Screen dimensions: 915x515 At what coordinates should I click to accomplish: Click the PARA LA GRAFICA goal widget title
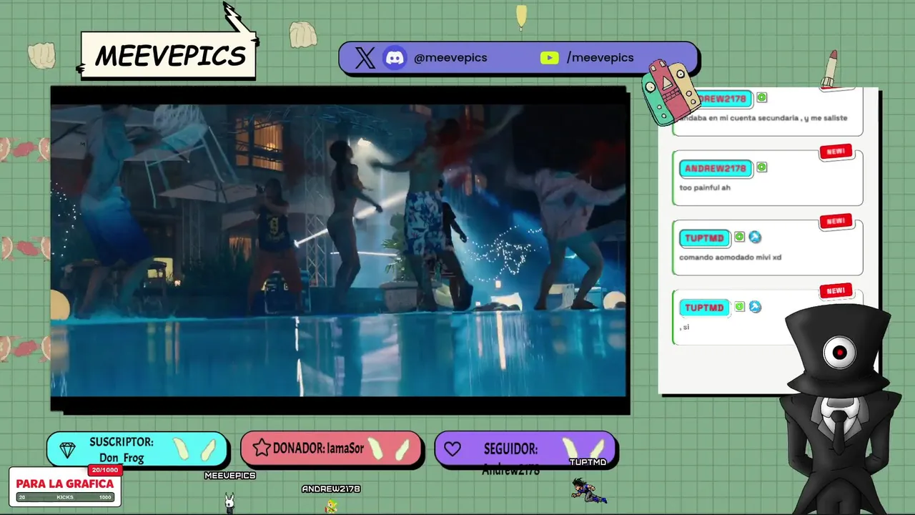pyautogui.click(x=65, y=484)
